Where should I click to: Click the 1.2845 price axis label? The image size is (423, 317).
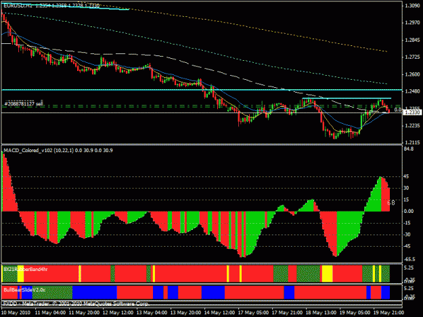pos(412,40)
